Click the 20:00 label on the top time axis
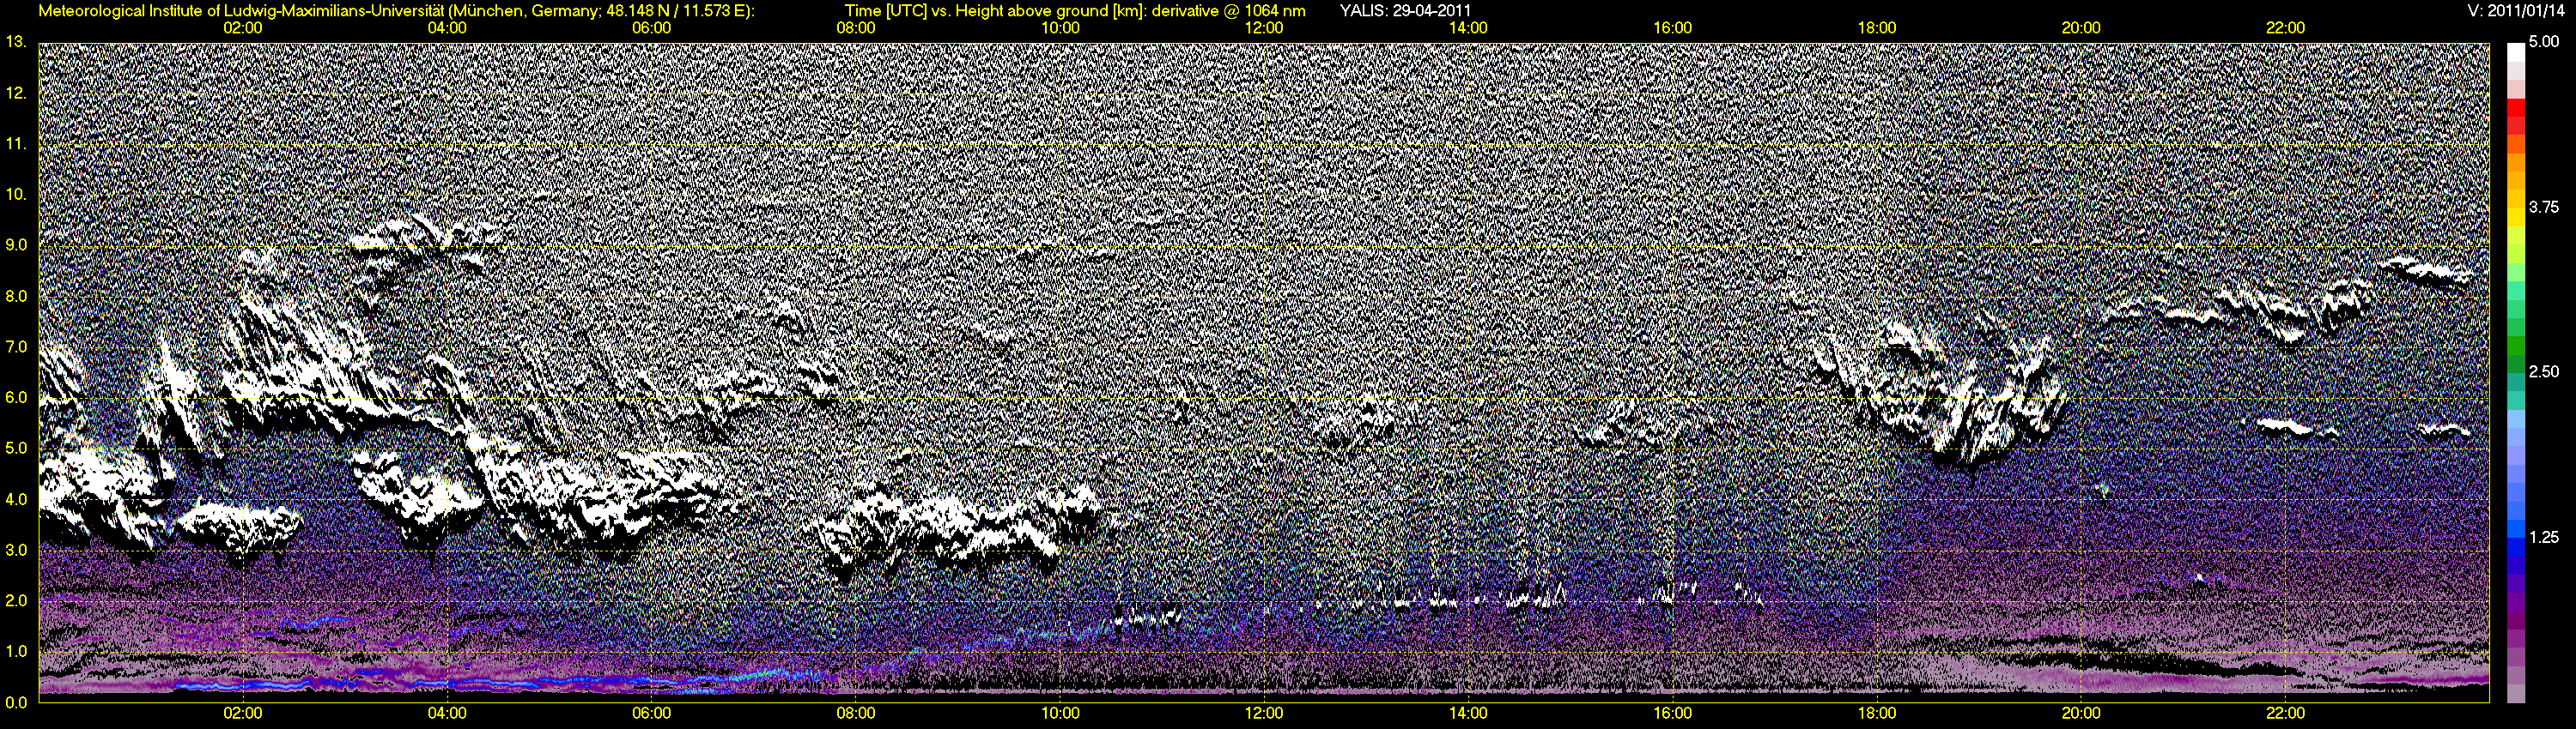The image size is (2576, 729). (x=2081, y=28)
